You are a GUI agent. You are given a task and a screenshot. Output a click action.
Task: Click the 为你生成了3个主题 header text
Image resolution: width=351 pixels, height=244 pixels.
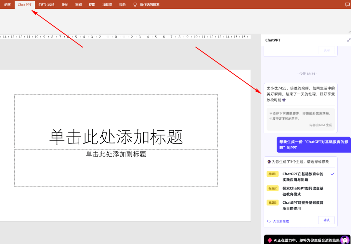(300, 162)
